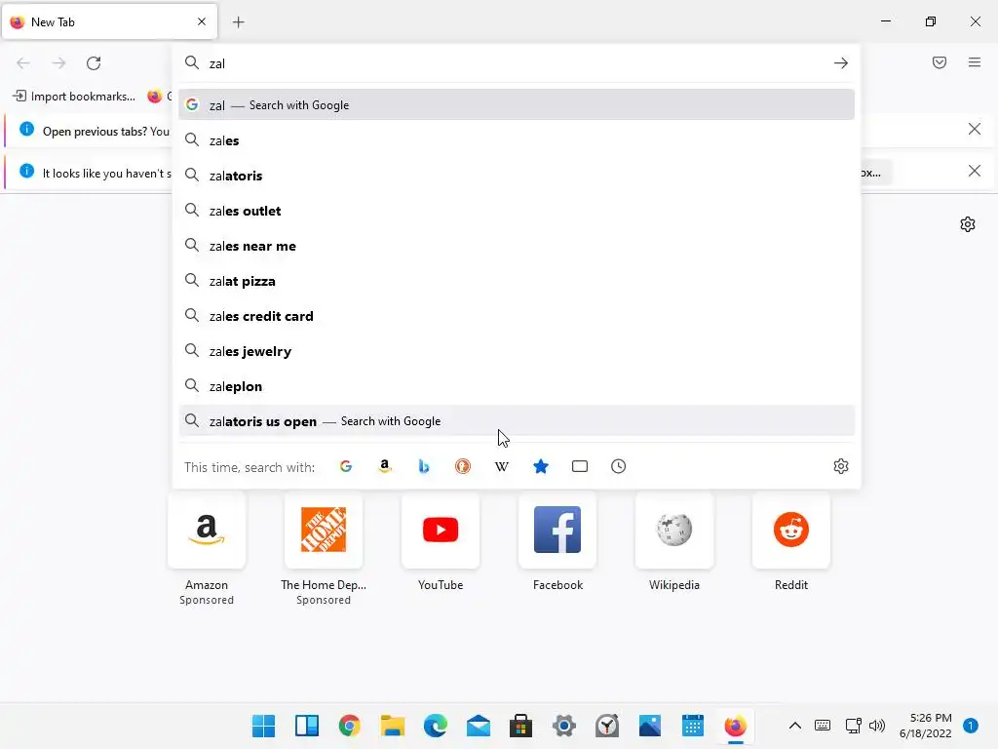Select the 'zales near me' suggestion
This screenshot has width=998, height=749.
click(x=517, y=245)
